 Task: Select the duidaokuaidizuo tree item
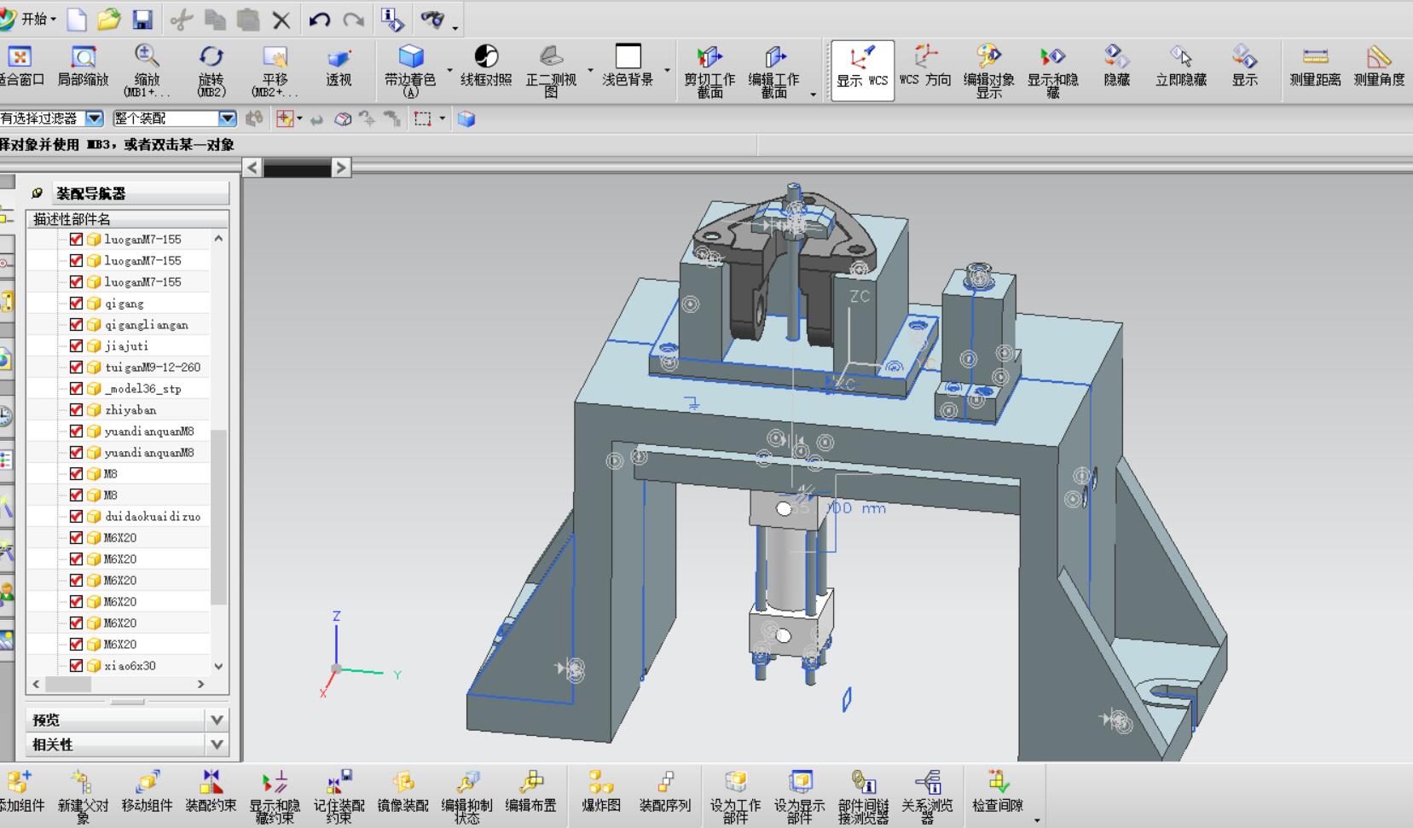click(153, 517)
